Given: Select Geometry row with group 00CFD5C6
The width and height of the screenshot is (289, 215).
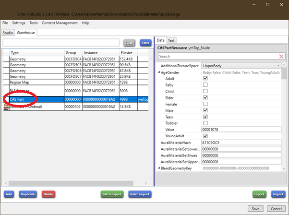Looking at the screenshot, I should pos(75,71).
